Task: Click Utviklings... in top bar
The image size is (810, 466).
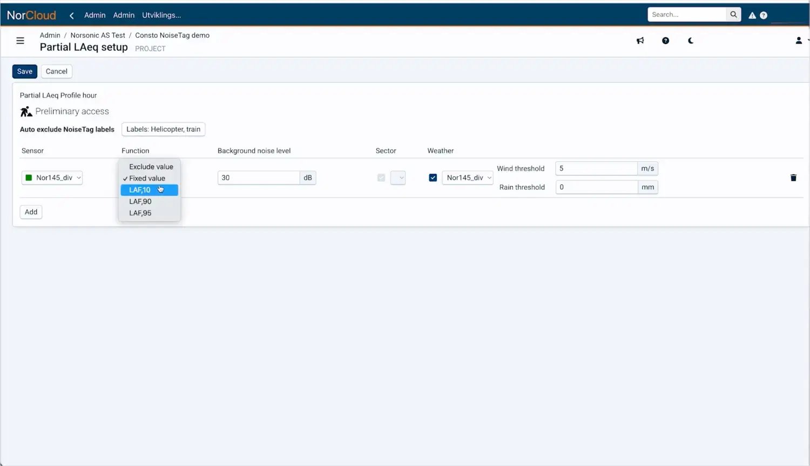Action: click(161, 15)
